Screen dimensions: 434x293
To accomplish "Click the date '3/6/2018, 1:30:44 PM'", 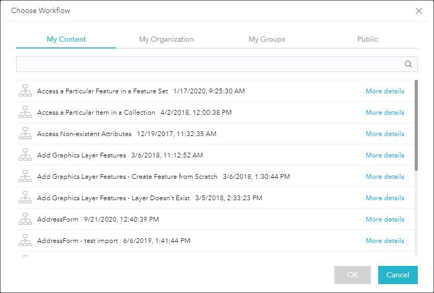I will click(256, 177).
